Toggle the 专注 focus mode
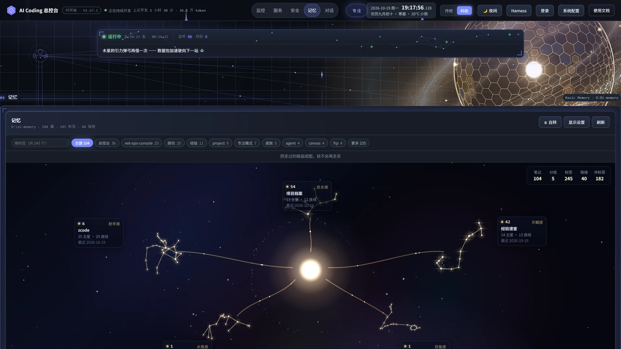The width and height of the screenshot is (621, 349). [x=356, y=11]
